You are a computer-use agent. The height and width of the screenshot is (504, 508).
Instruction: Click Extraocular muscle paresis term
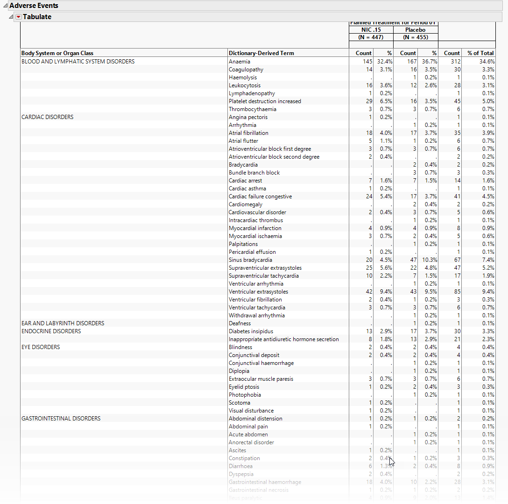[261, 379]
